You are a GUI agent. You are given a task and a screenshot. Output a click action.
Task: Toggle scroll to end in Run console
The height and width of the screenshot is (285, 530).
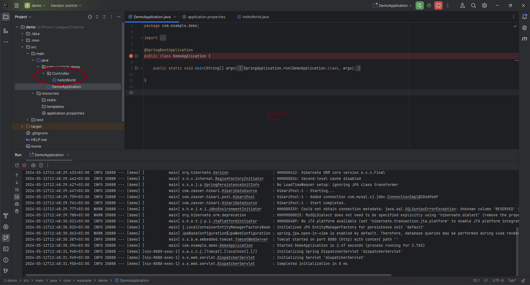point(17,197)
